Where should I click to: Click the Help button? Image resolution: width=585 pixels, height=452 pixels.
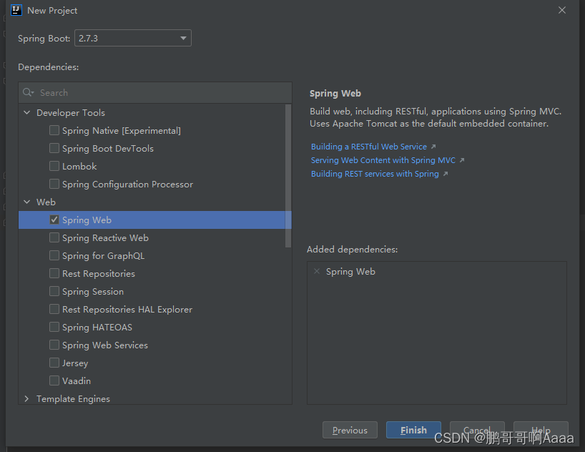point(541,430)
